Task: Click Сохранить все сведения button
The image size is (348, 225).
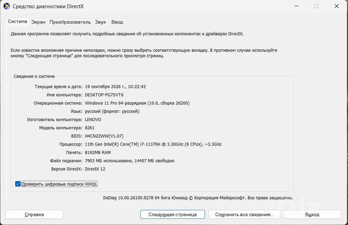Action: pos(244,214)
